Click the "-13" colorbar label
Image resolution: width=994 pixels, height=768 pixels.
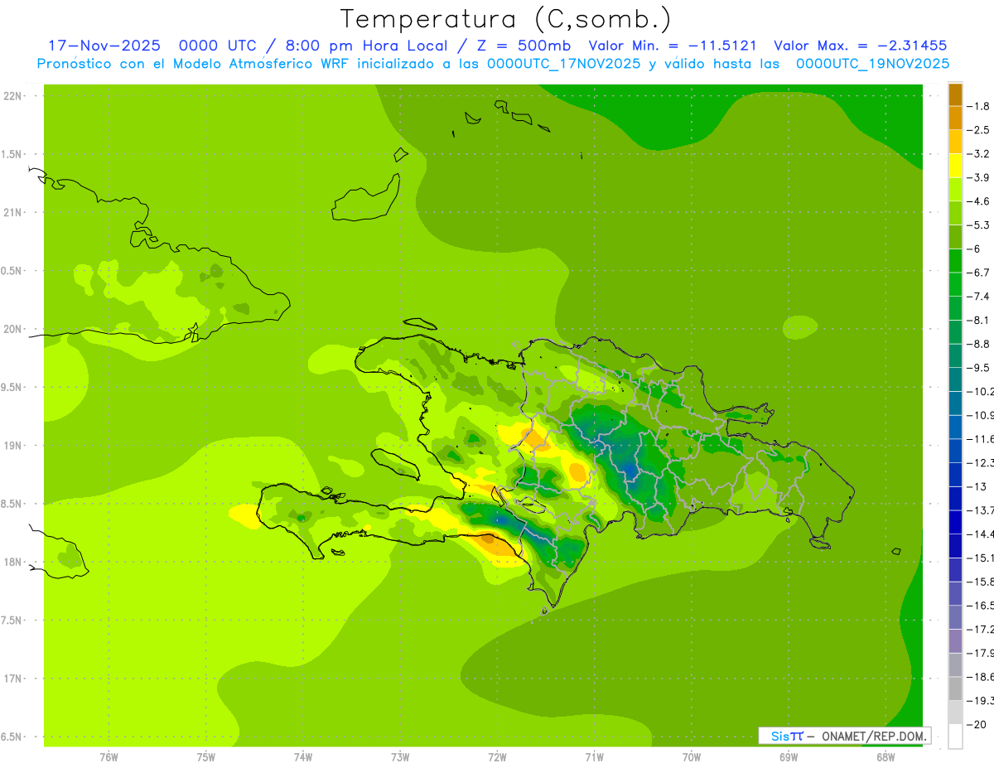(x=977, y=486)
